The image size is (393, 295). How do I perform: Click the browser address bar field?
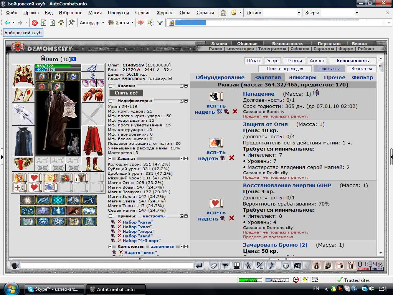(279, 23)
